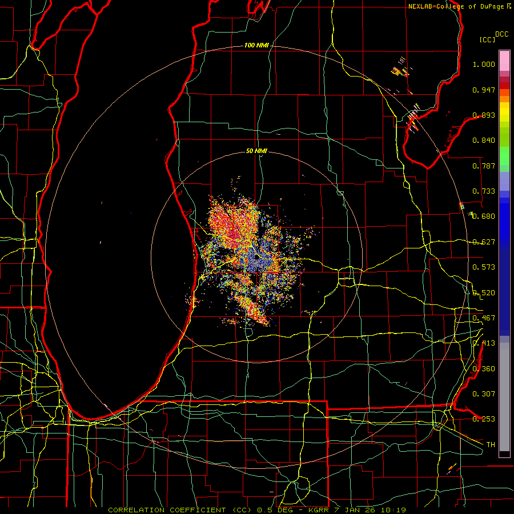Pick the light pink band on color bar
This screenshot has width=514, height=514.
pyautogui.click(x=504, y=61)
